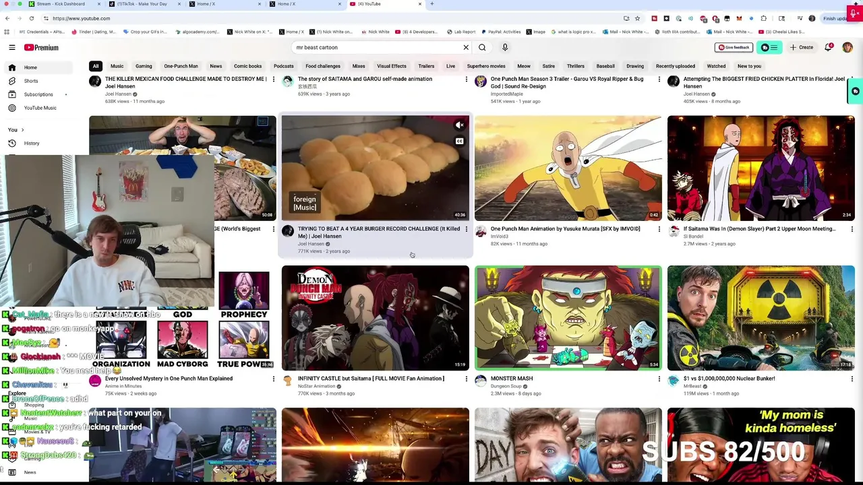Click the TRYING TO BEAT A 4 YEAR BURGER title
The width and height of the screenshot is (863, 485).
[379, 232]
